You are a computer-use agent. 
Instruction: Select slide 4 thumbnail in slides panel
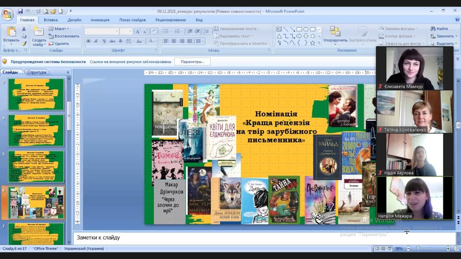coord(36,130)
